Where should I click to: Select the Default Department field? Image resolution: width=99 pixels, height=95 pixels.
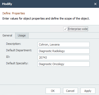tap(64, 51)
